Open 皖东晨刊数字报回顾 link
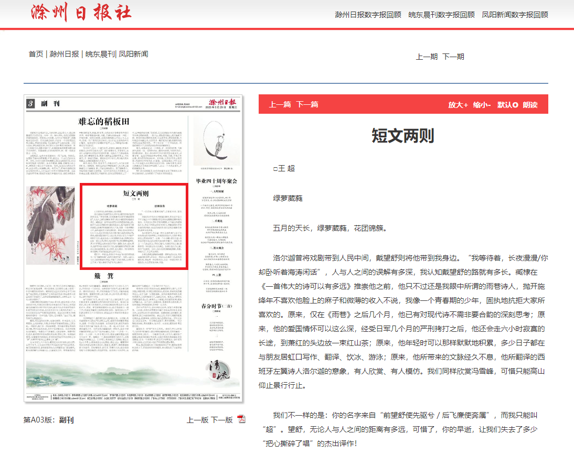Viewport: 574px width, 466px height. 441,15
